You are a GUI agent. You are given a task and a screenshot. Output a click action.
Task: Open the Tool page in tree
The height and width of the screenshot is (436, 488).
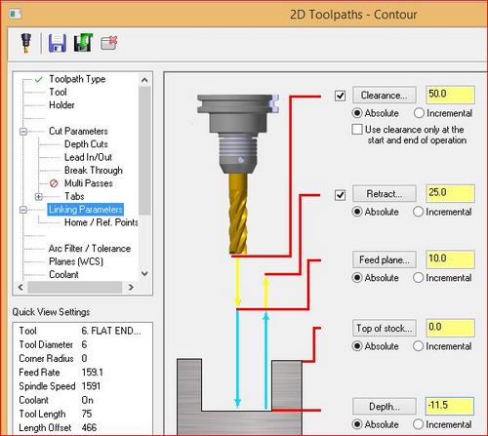(x=58, y=92)
